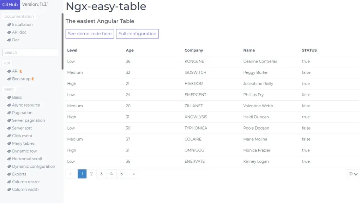Open the Column width example
Screen dimensions: 361x203
click(x=25, y=189)
